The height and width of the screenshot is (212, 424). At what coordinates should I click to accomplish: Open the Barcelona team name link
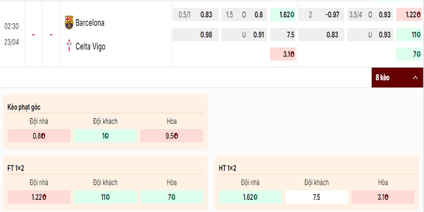(90, 23)
